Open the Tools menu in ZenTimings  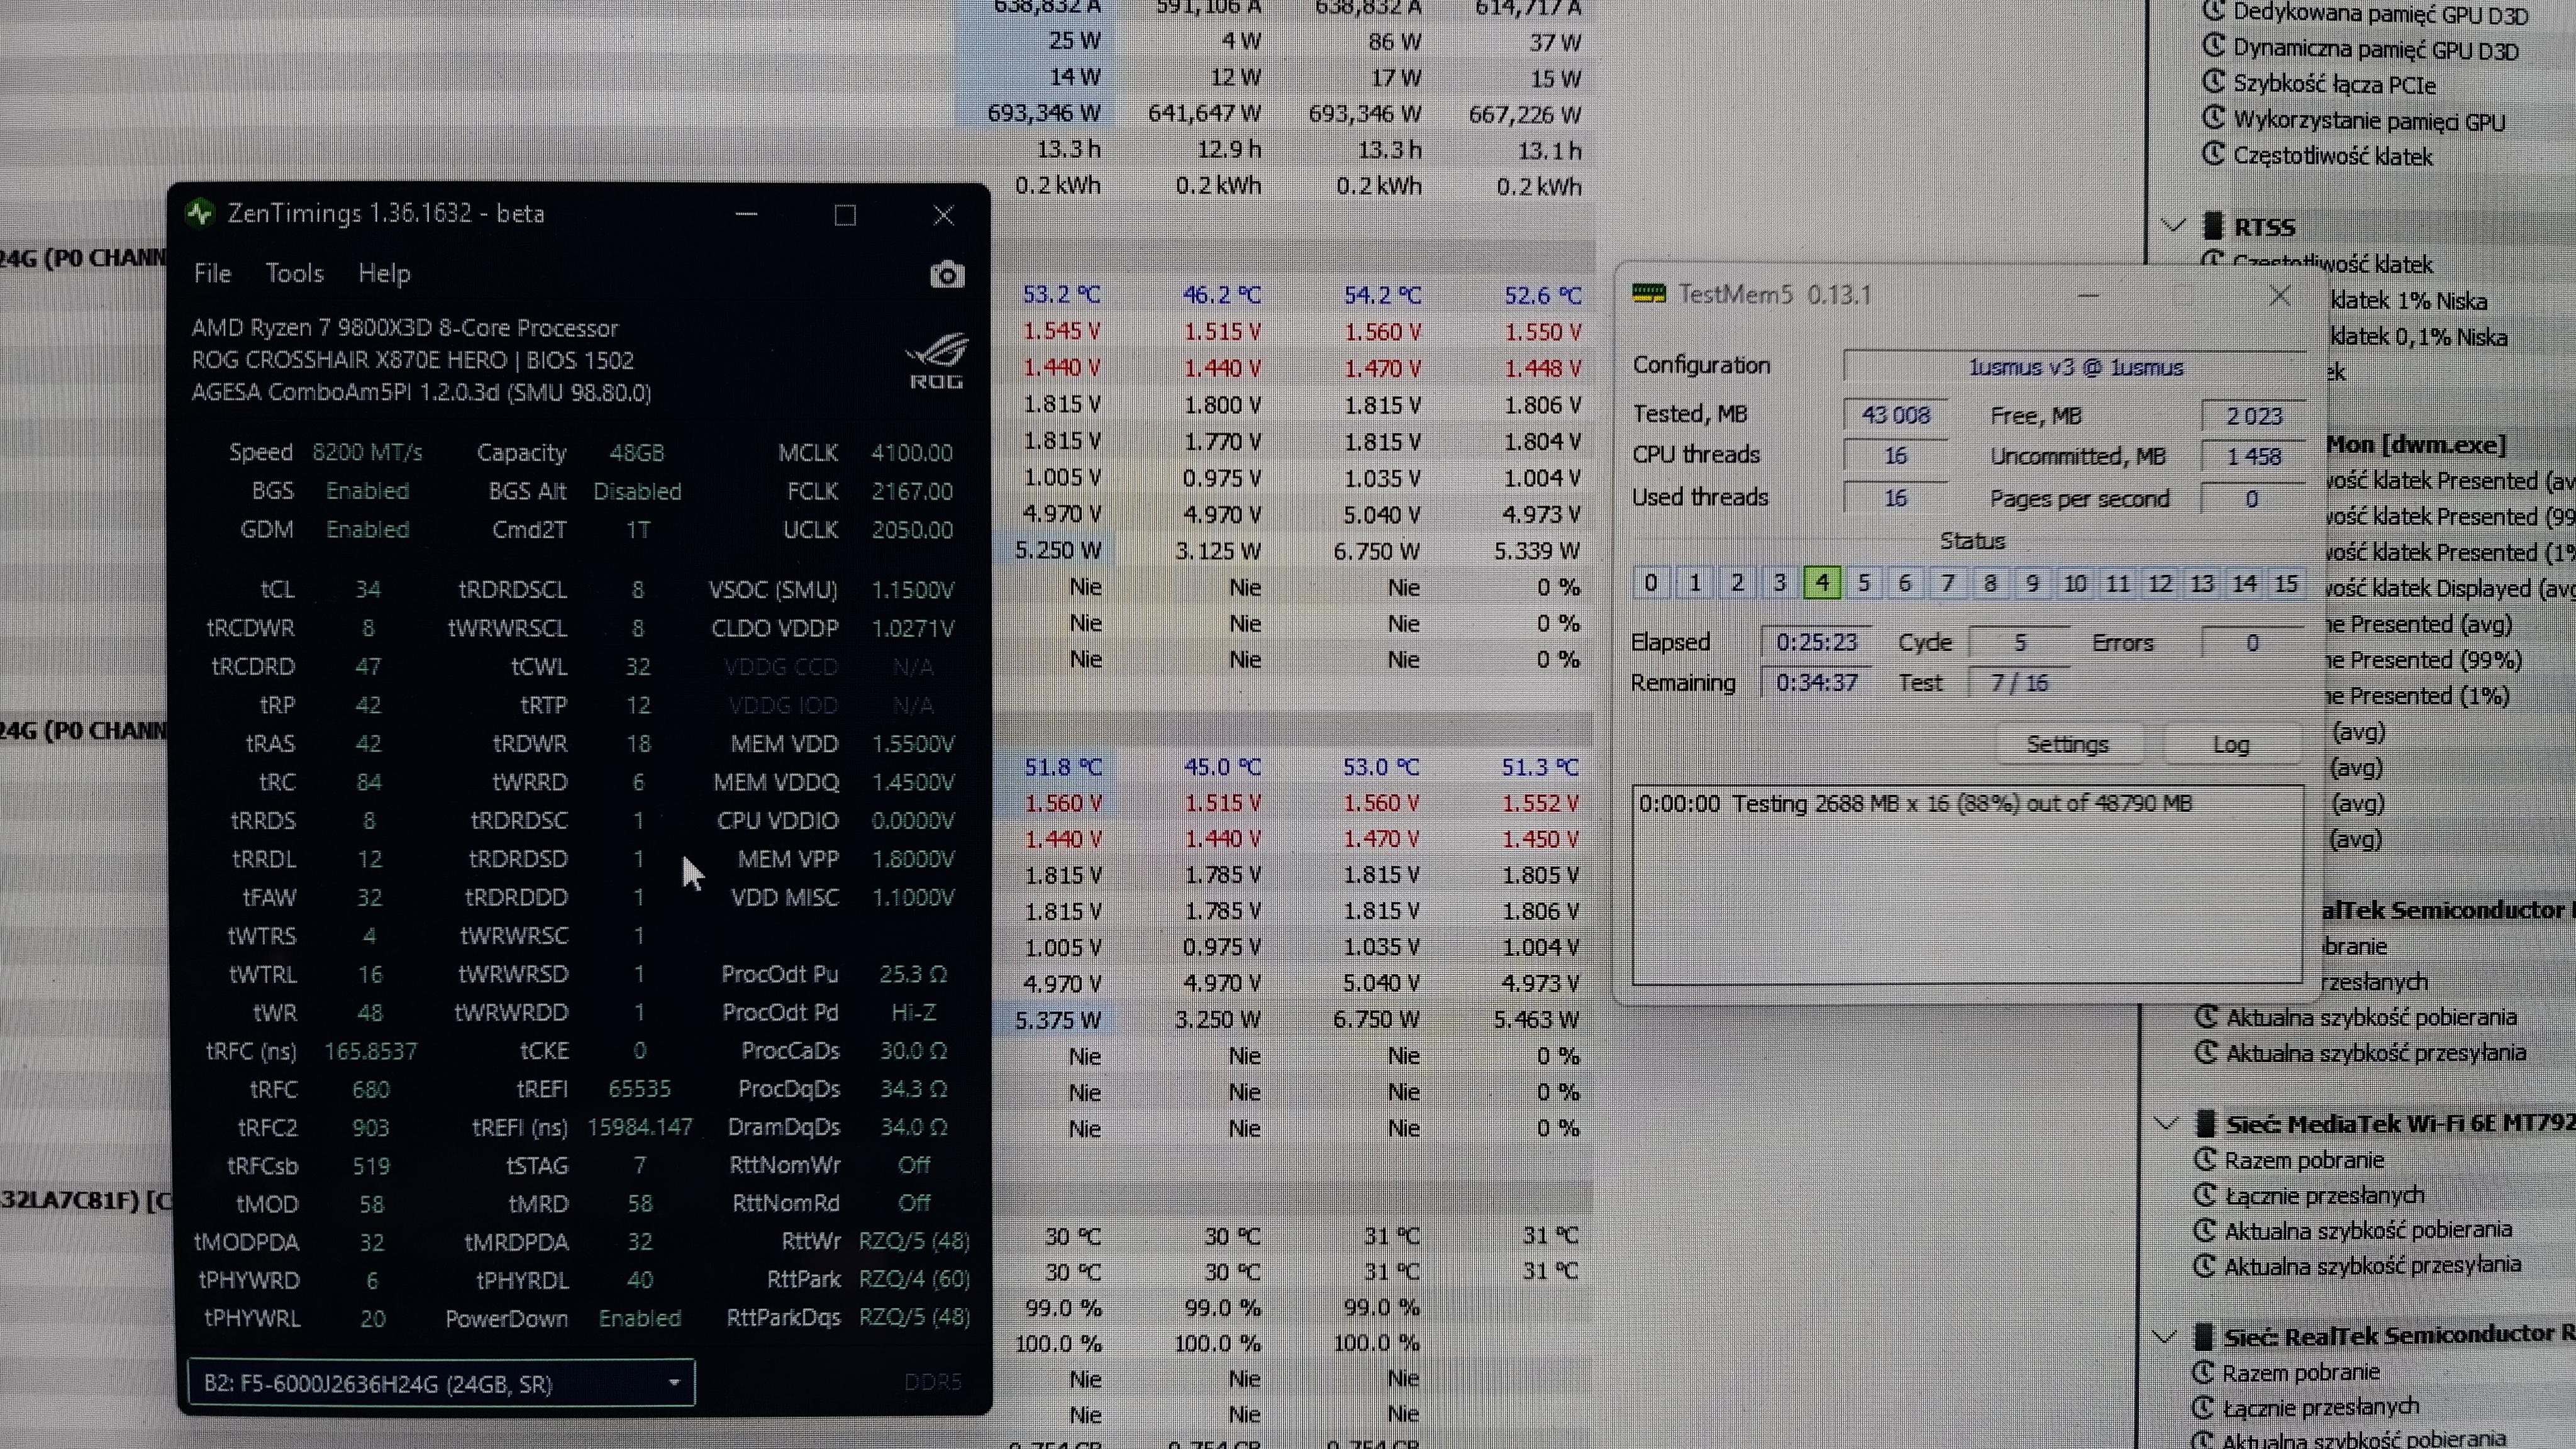[x=294, y=273]
